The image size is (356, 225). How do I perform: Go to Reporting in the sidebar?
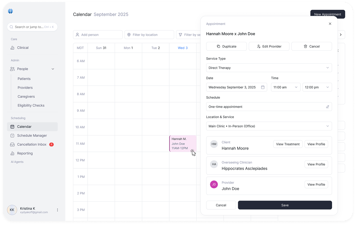(25, 153)
